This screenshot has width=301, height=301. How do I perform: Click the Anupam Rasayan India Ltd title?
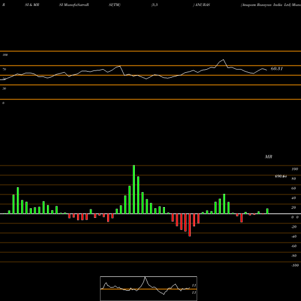tap(266, 5)
